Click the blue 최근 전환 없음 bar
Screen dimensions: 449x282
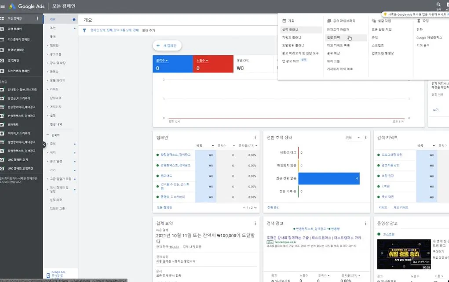[329, 178]
